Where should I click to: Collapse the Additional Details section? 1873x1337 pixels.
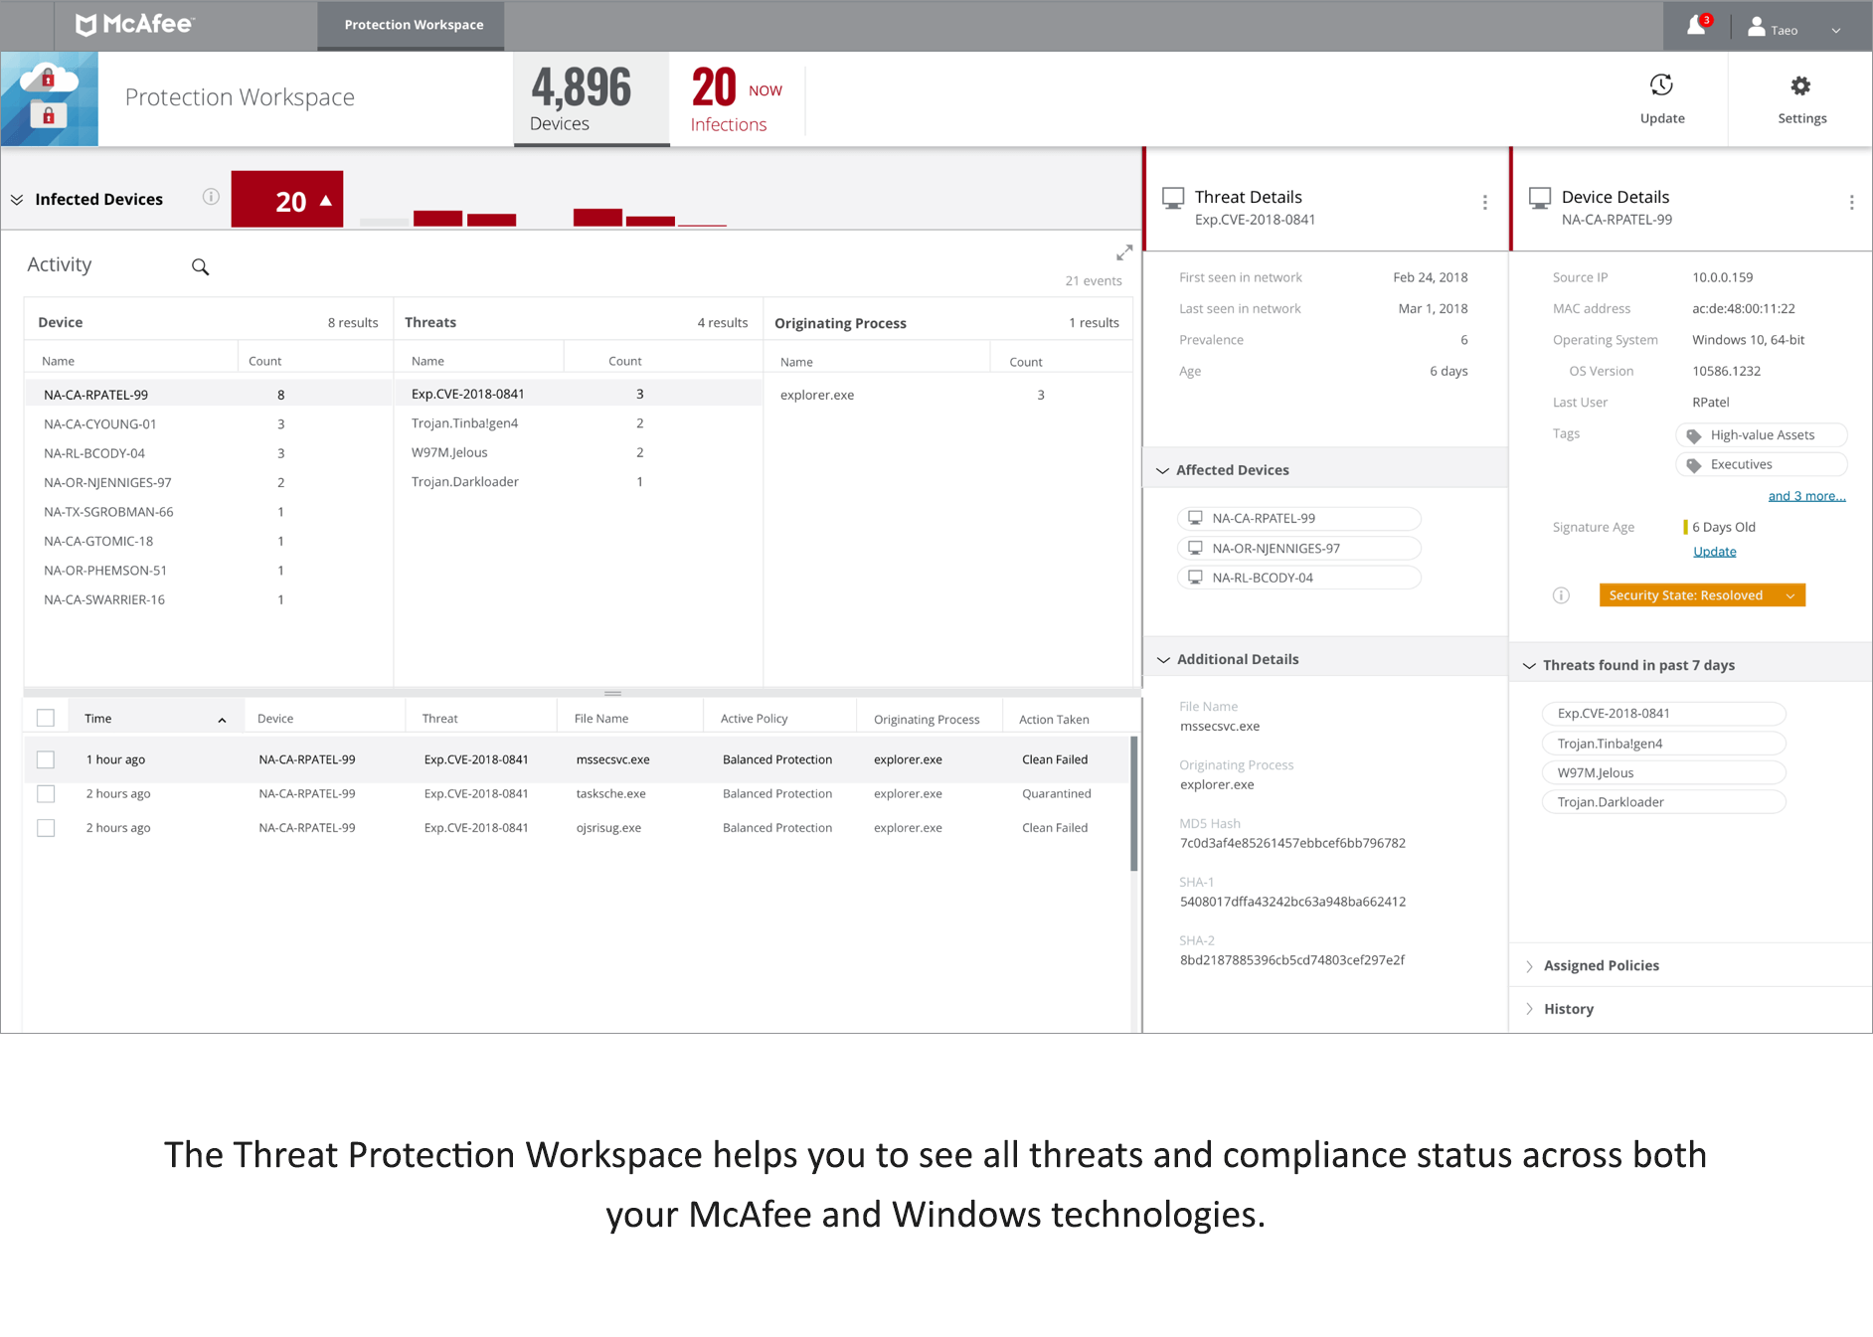(x=1162, y=659)
